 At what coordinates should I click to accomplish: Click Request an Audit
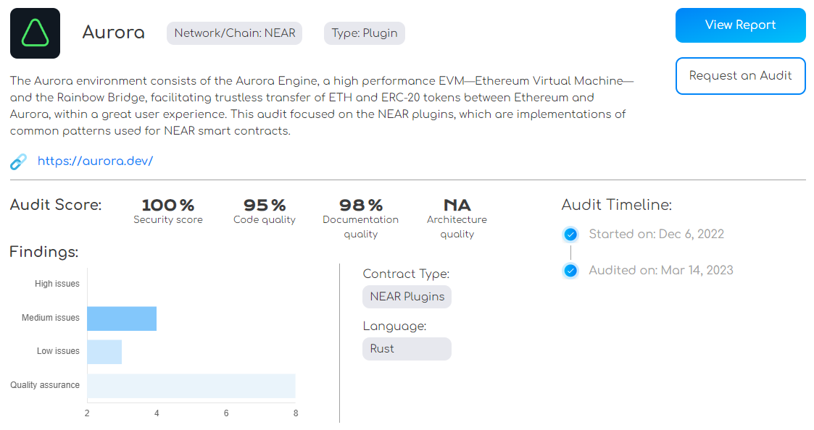pos(740,75)
